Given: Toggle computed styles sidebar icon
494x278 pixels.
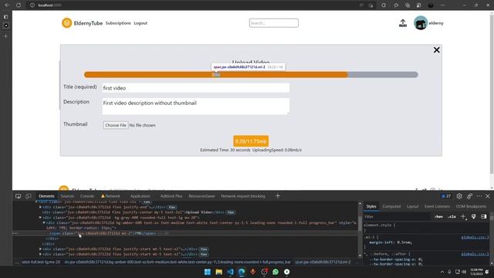Looking at the screenshot, I should click(484, 217).
